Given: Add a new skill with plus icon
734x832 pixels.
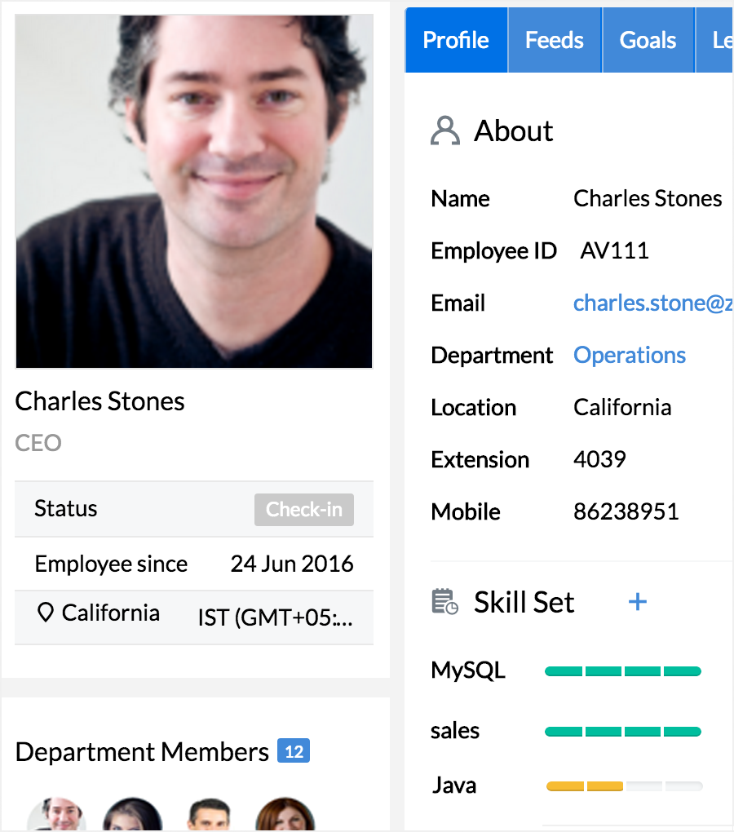Looking at the screenshot, I should point(638,602).
